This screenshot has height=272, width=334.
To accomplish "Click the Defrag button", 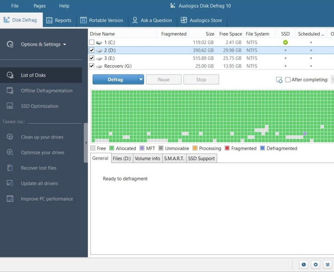I will 115,80.
